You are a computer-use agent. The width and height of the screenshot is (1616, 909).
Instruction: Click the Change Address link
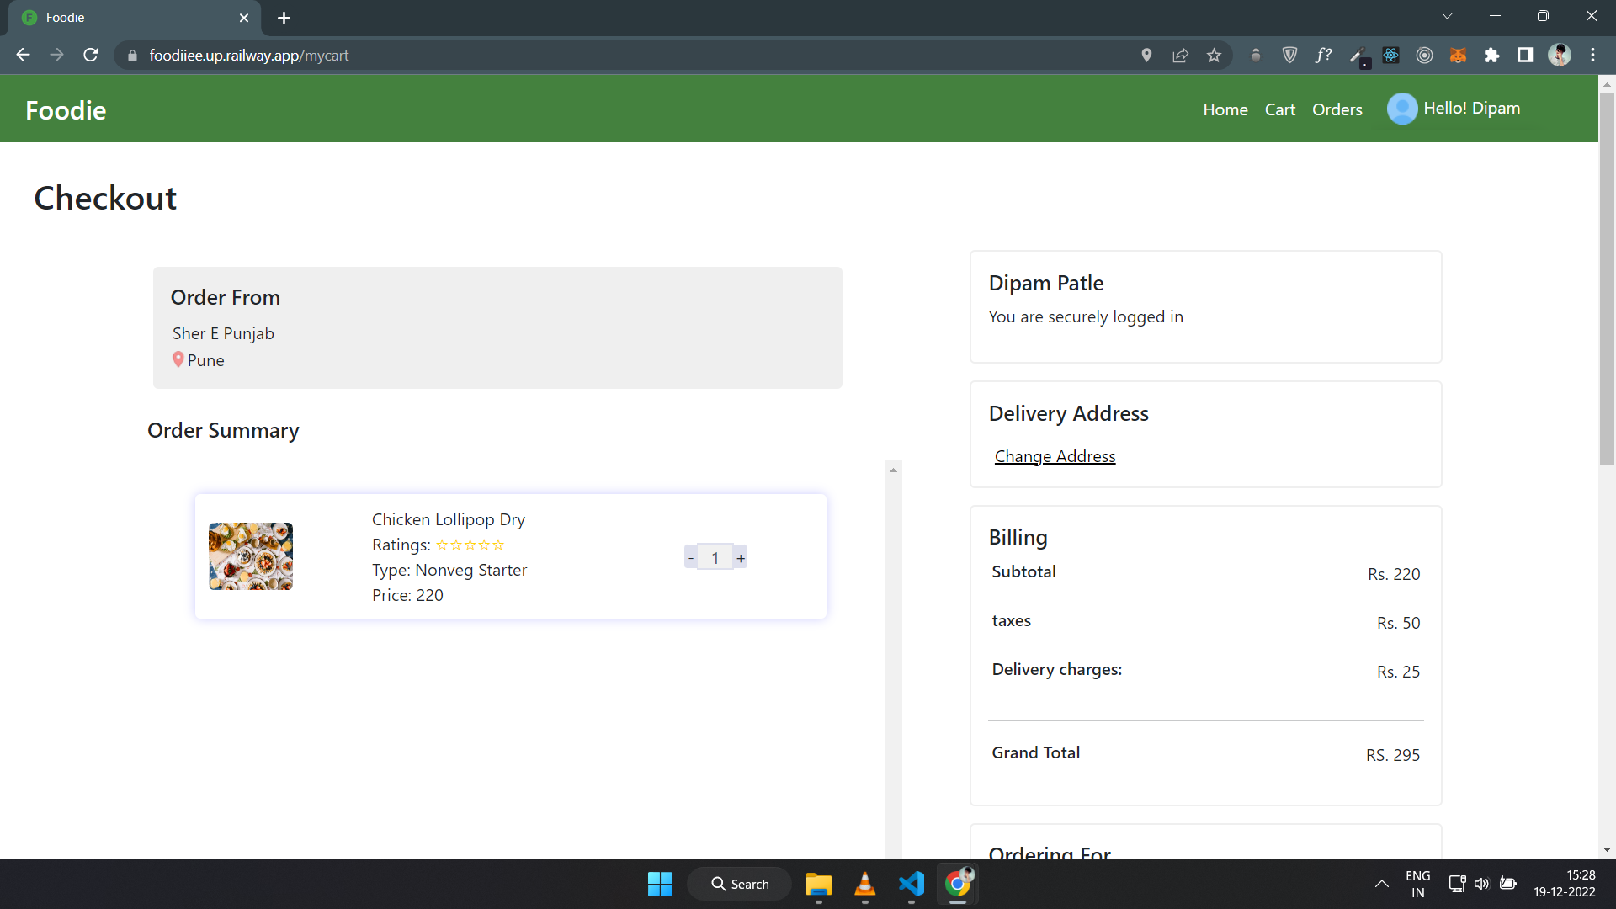pos(1055,456)
